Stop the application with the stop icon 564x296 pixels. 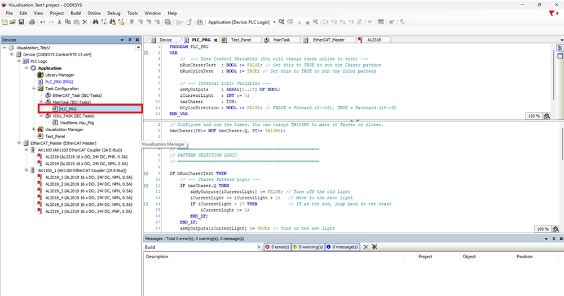(307, 23)
